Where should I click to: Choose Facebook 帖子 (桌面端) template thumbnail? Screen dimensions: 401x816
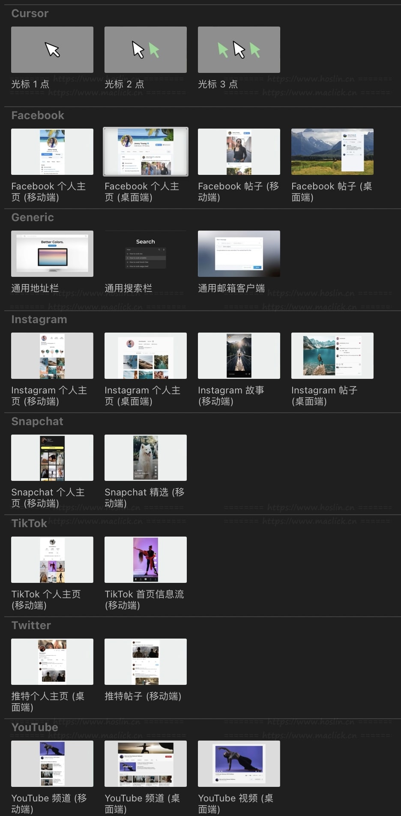pyautogui.click(x=332, y=152)
